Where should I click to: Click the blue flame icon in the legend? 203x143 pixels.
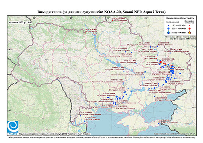169,32
